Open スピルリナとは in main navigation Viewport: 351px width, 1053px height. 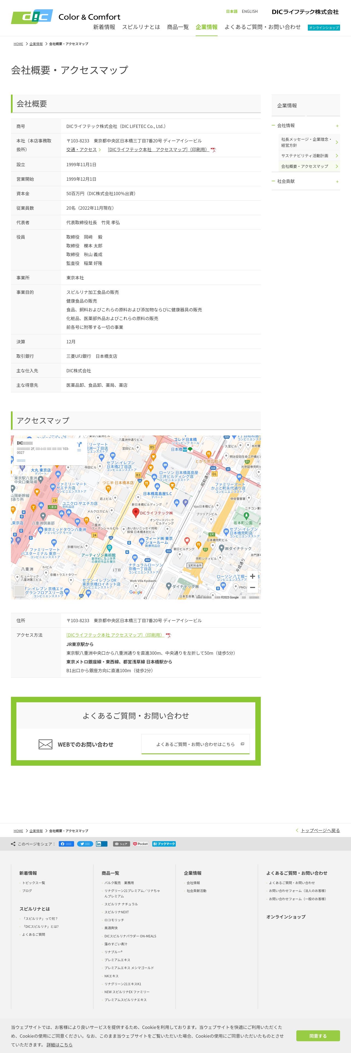coord(141,27)
